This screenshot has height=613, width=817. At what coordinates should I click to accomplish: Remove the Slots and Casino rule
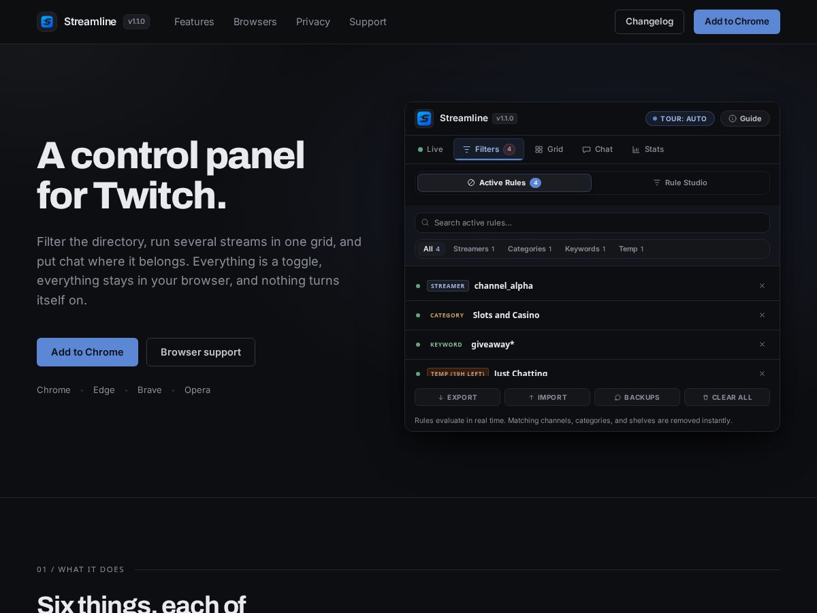763,315
